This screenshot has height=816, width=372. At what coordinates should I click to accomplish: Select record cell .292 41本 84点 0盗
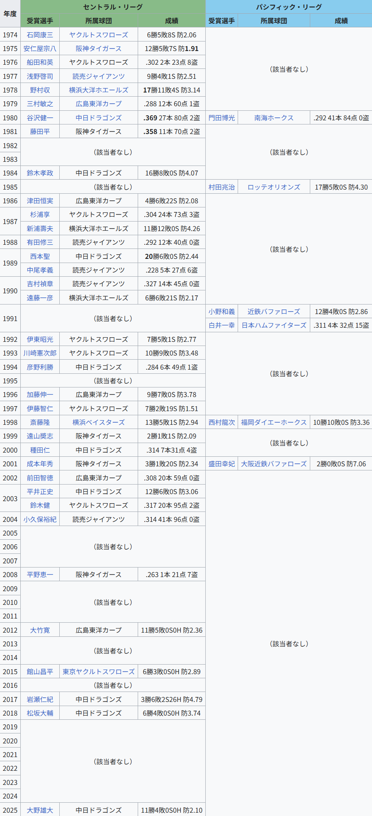coord(341,118)
